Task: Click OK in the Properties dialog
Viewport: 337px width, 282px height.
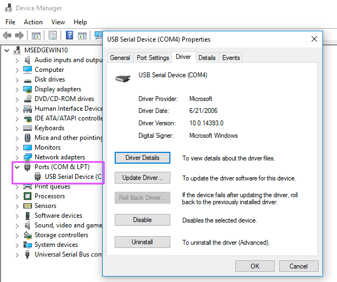Action: [x=255, y=266]
